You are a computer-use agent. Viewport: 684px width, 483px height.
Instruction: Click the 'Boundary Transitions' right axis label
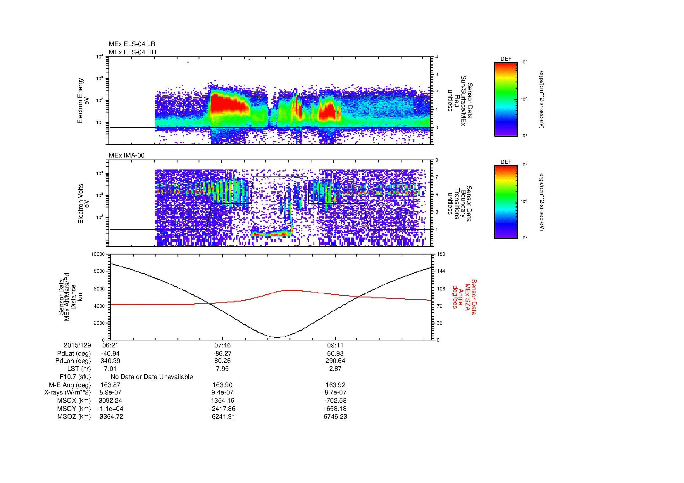[x=460, y=204]
